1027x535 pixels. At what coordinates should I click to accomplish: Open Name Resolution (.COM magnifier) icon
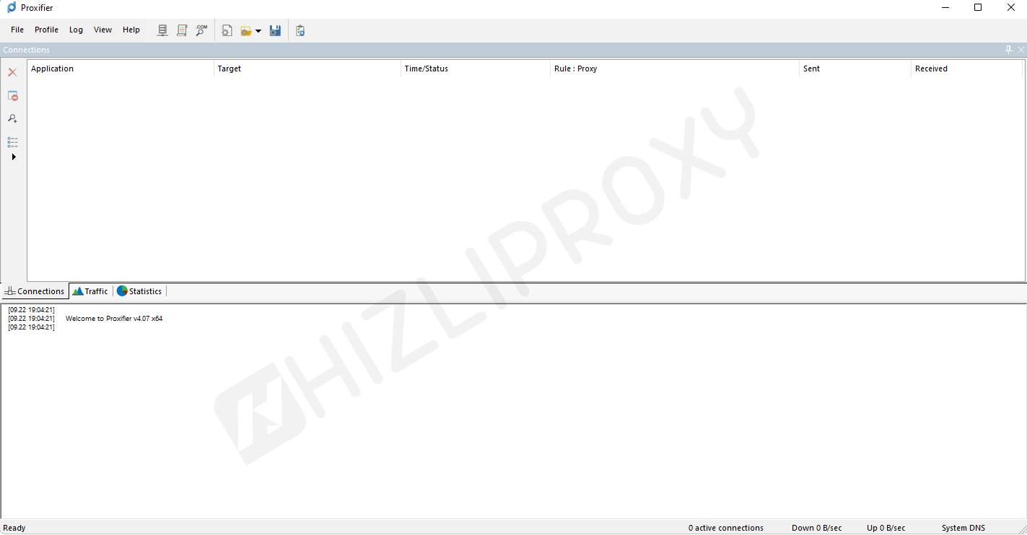(201, 30)
